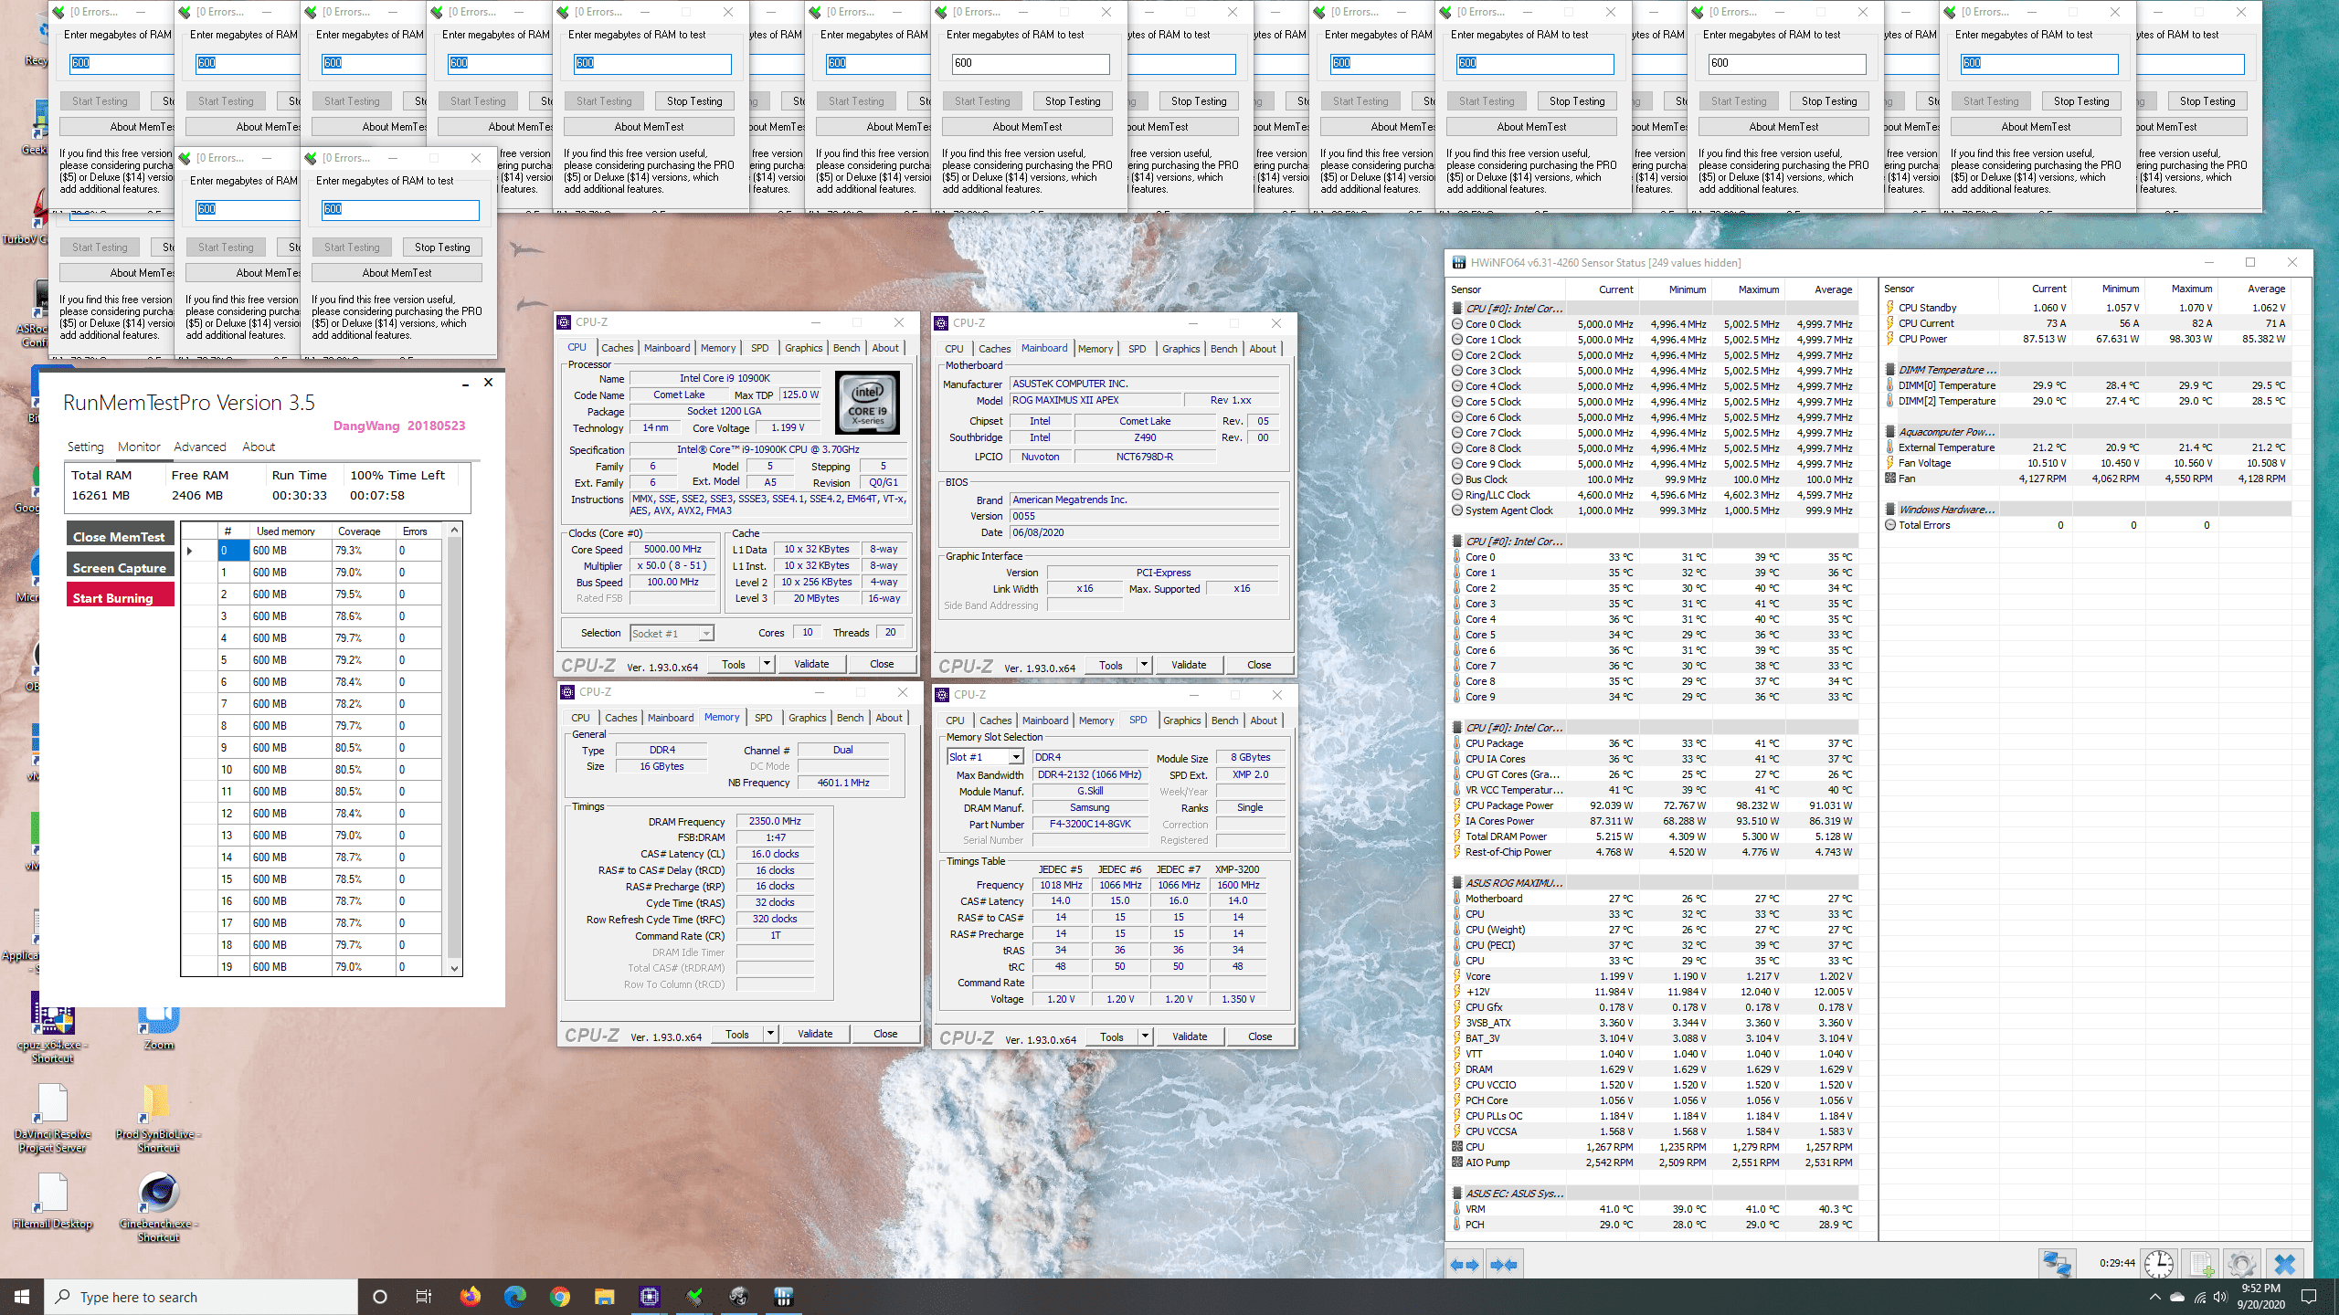Click Chrome icon in taskbar

[x=559, y=1297]
